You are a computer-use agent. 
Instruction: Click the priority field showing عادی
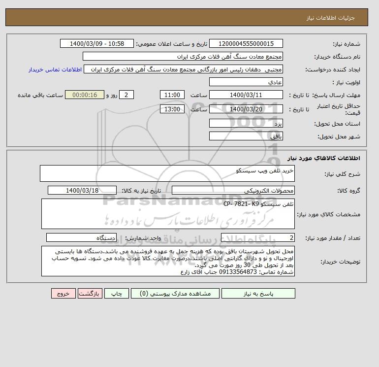(246, 82)
